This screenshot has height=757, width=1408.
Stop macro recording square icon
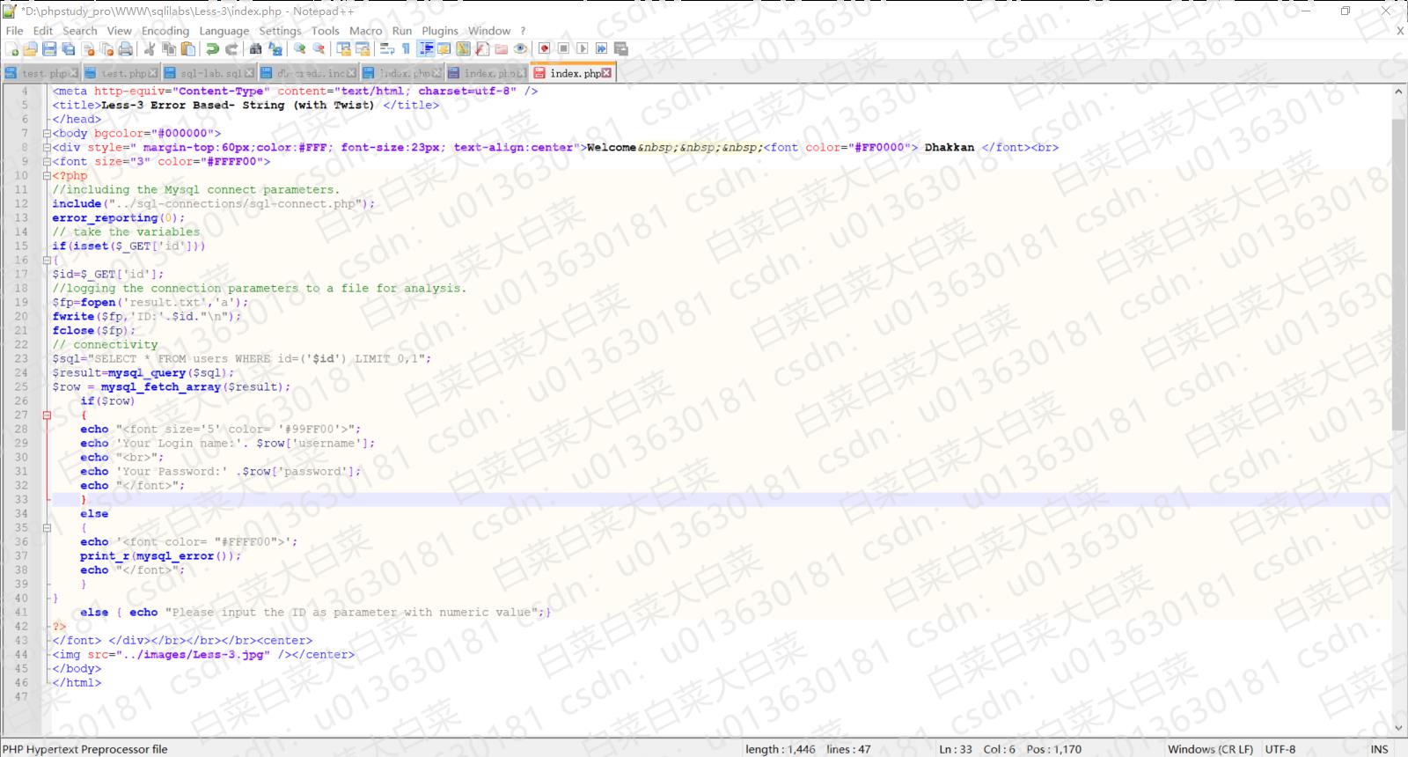point(563,48)
